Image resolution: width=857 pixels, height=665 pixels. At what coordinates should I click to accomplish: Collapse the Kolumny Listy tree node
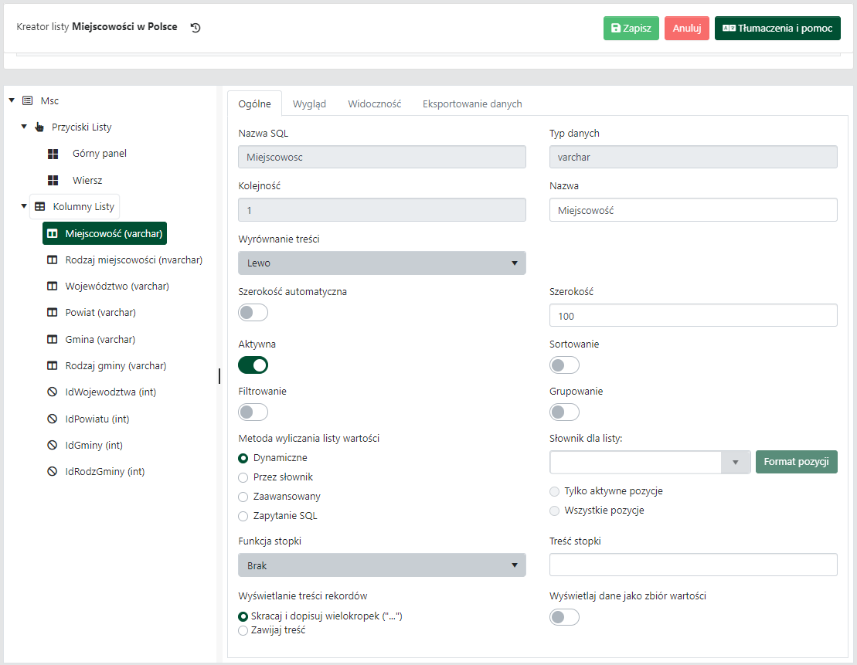[24, 207]
